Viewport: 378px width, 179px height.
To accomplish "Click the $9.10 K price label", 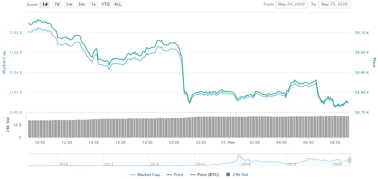I will click(x=362, y=33).
